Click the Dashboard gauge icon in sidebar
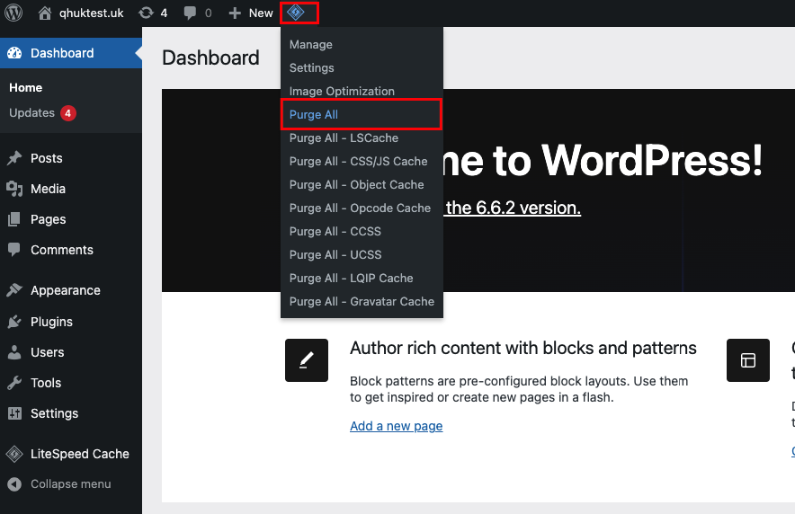Screen dimensions: 795x514 click(x=14, y=53)
